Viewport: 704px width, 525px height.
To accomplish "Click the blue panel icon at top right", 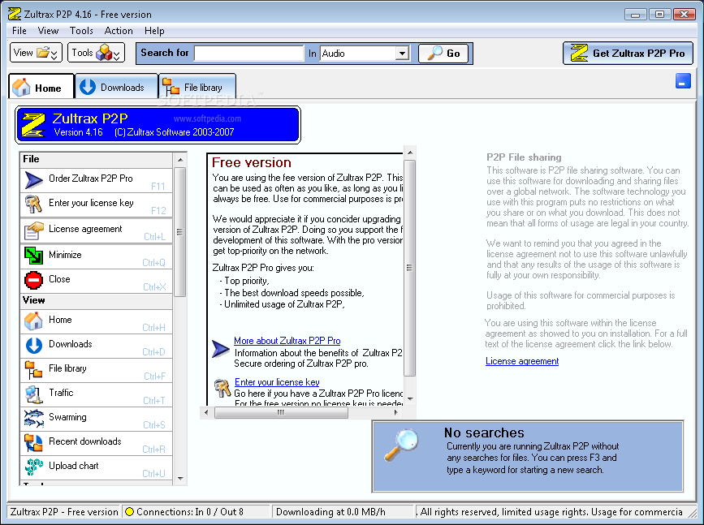I will point(683,81).
